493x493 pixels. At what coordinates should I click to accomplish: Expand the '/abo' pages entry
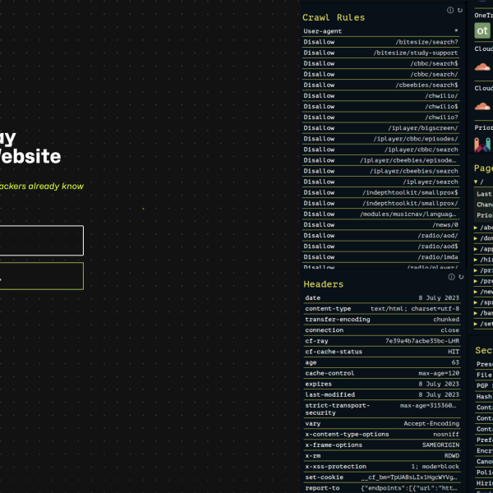pos(476,228)
